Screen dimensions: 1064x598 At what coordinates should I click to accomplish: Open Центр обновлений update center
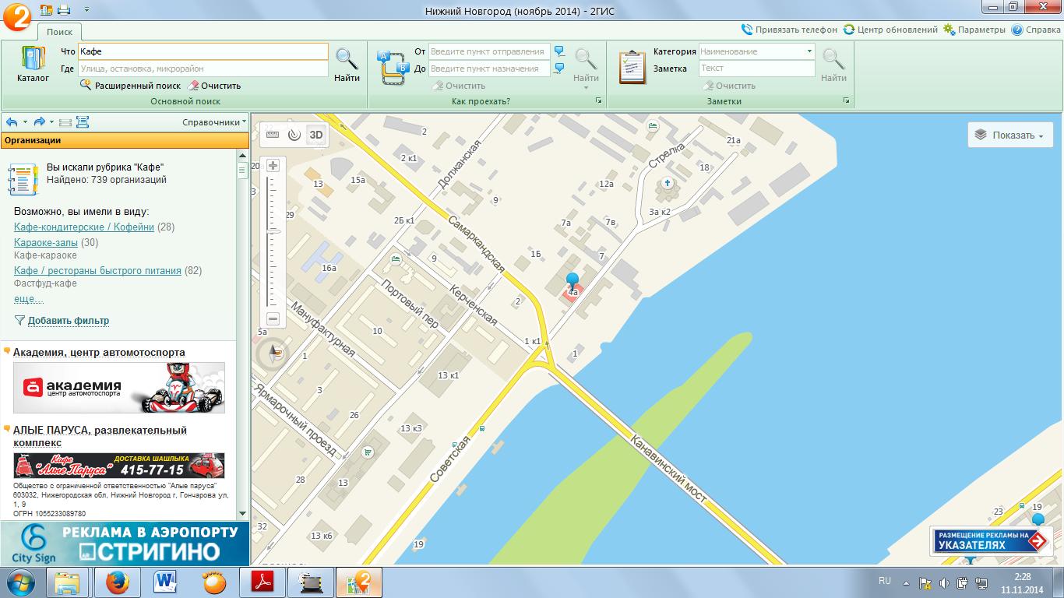(x=890, y=30)
